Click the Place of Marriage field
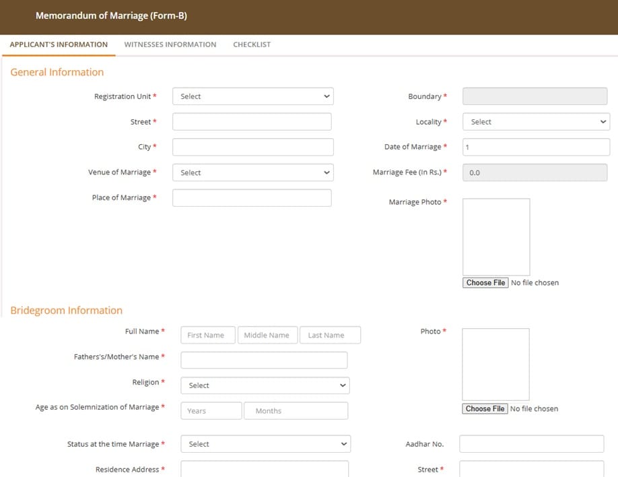 tap(252, 197)
